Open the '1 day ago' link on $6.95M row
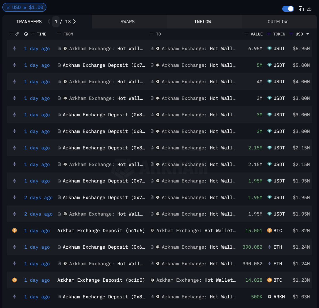319x308 pixels. [x=37, y=49]
